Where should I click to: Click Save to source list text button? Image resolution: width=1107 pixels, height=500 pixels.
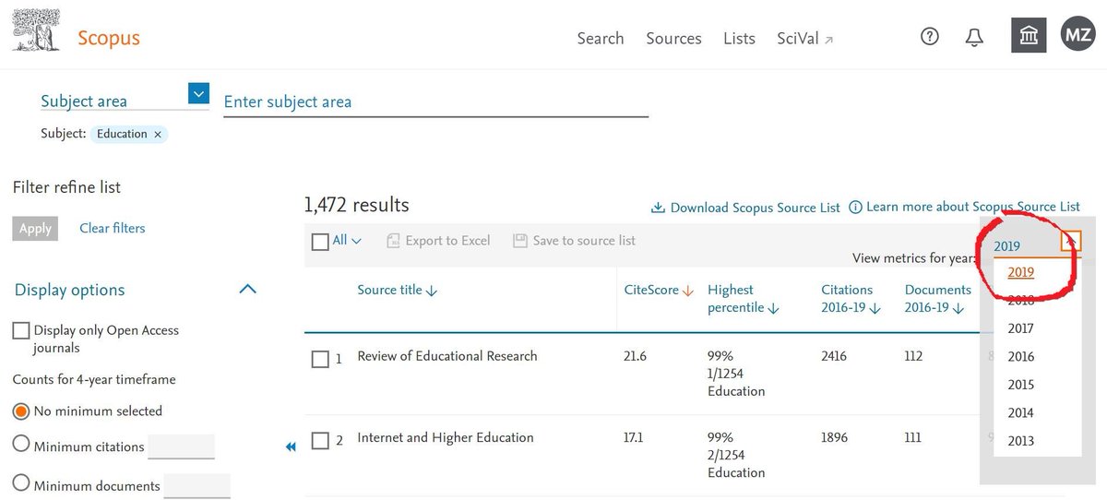[x=585, y=241]
